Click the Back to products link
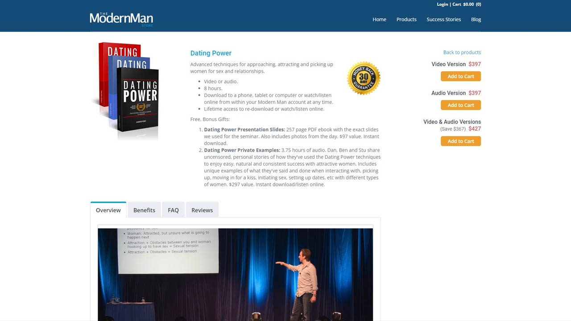The height and width of the screenshot is (321, 571). (462, 52)
